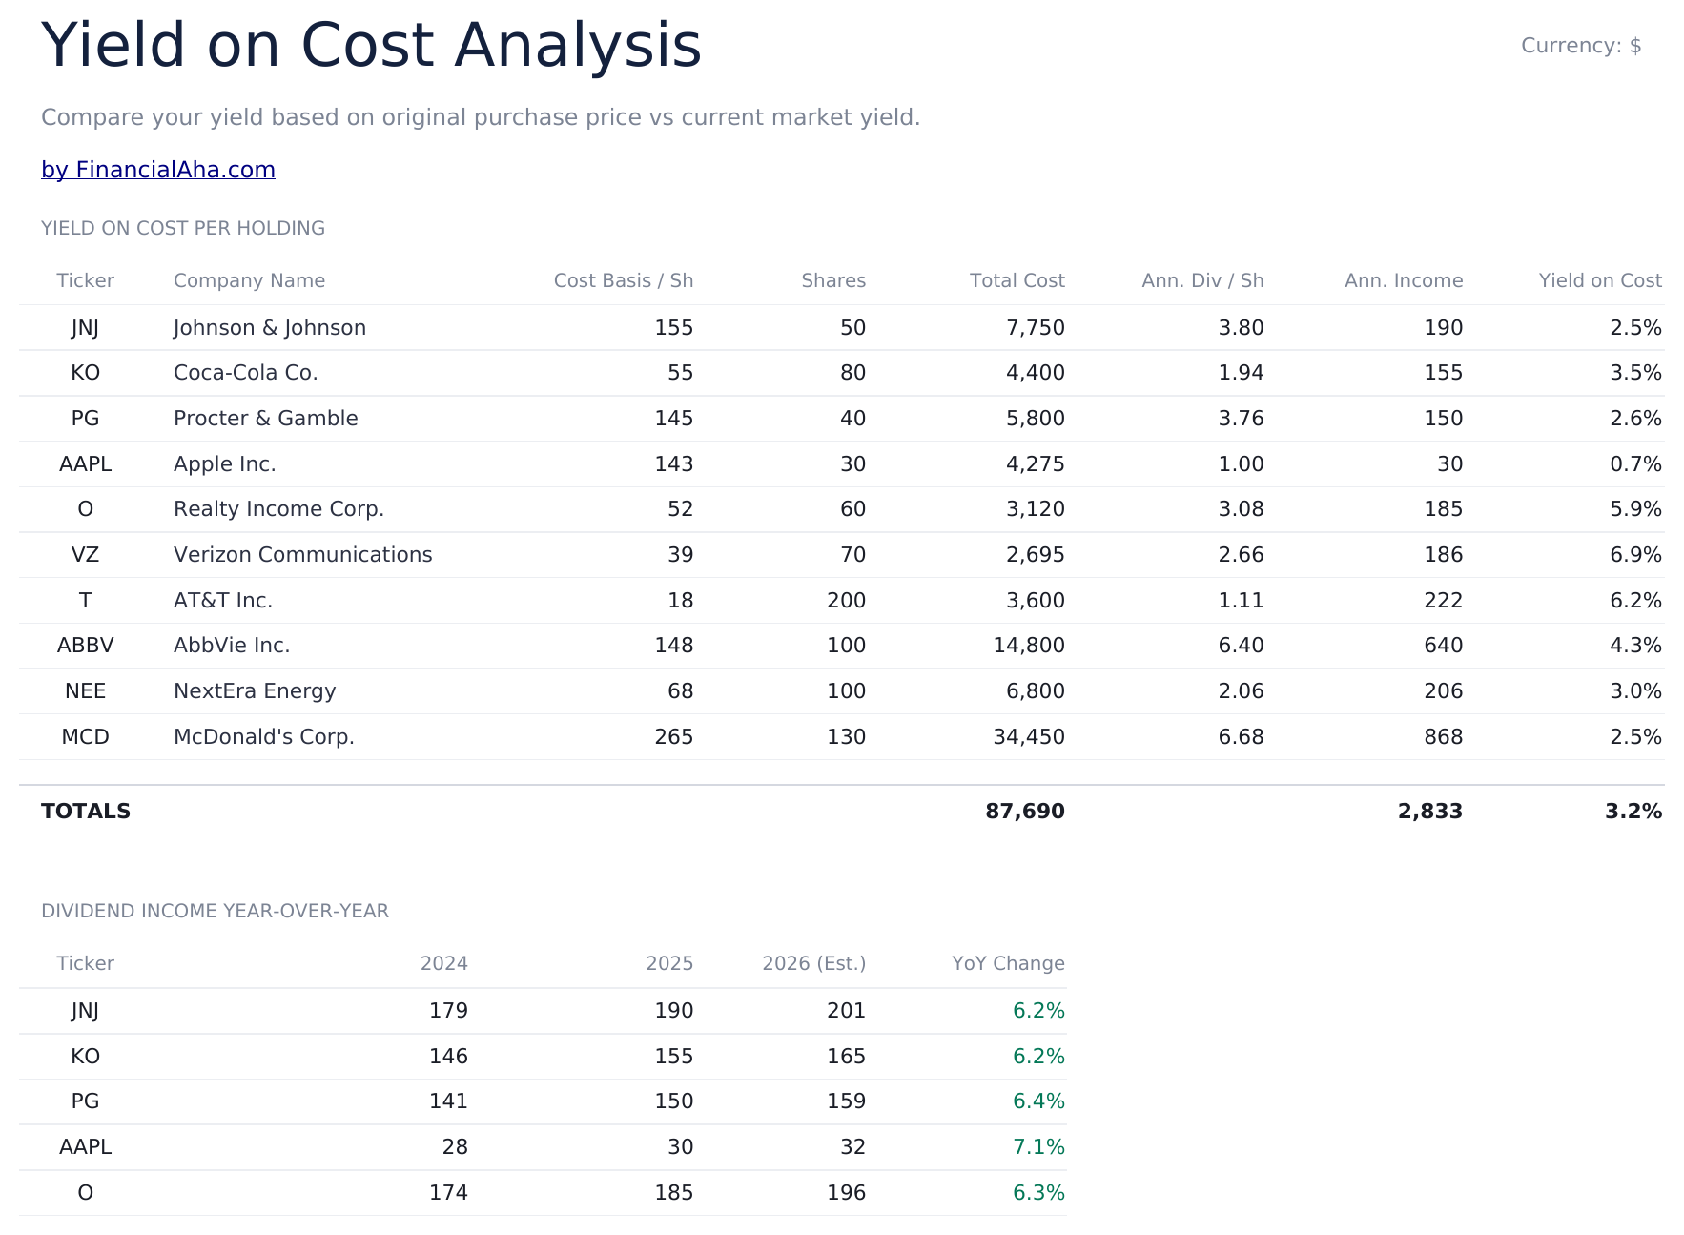Click annual dividend per share 3.80
1684x1235 pixels.
[x=1242, y=328]
